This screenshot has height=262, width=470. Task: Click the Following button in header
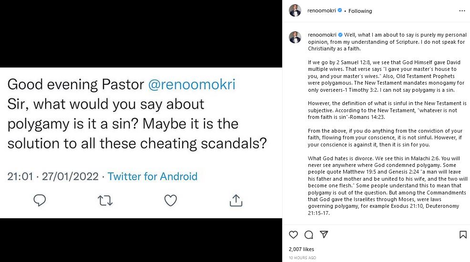[360, 11]
